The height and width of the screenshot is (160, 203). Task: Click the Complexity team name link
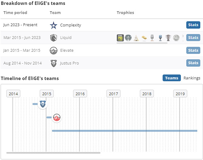pyautogui.click(x=70, y=25)
